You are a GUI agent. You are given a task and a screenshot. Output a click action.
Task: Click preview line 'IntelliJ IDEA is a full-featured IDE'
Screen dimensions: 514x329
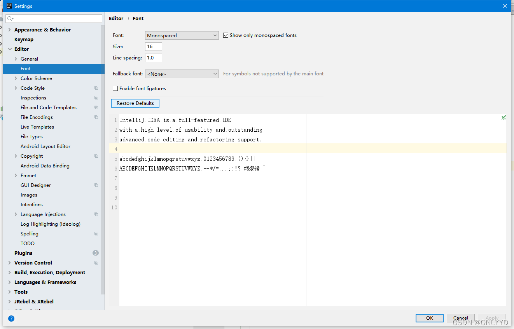click(x=175, y=120)
